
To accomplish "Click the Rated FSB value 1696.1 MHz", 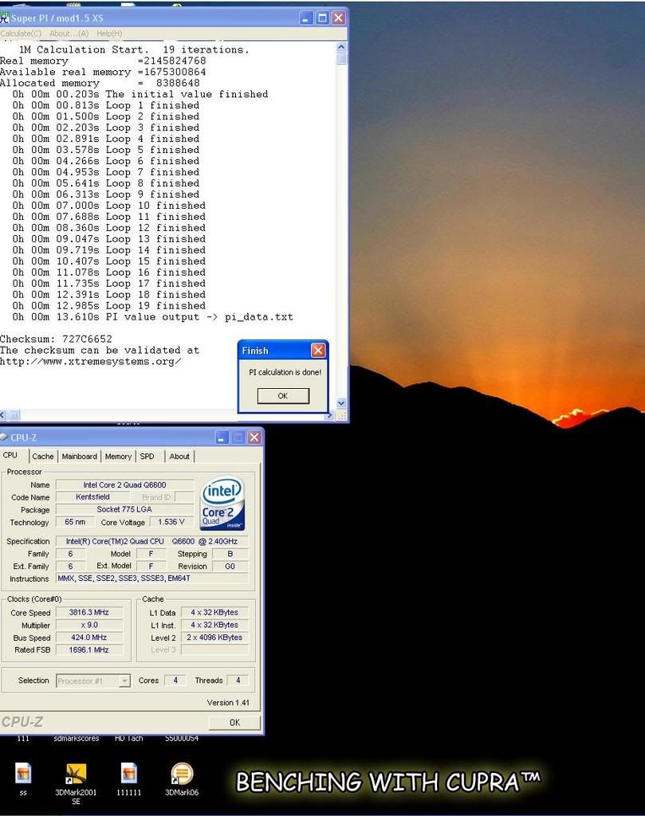I will [x=89, y=650].
